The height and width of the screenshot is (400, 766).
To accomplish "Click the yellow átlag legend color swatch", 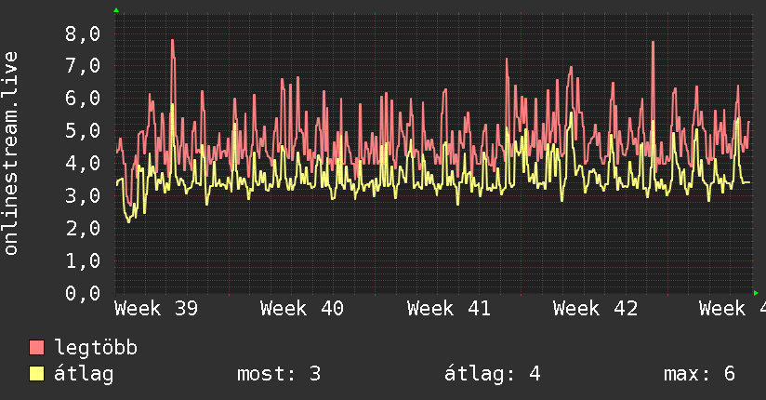I will (x=36, y=374).
